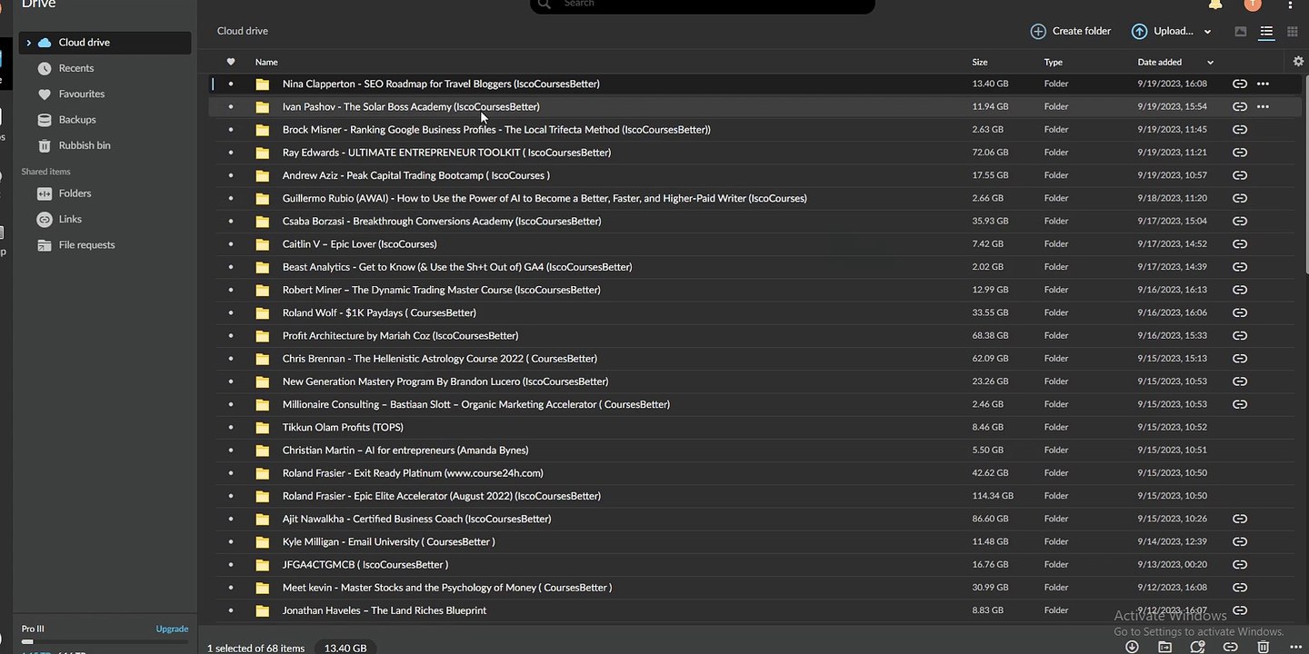Click the get-link icon in the bottom toolbar
Image resolution: width=1309 pixels, height=654 pixels.
1230,647
